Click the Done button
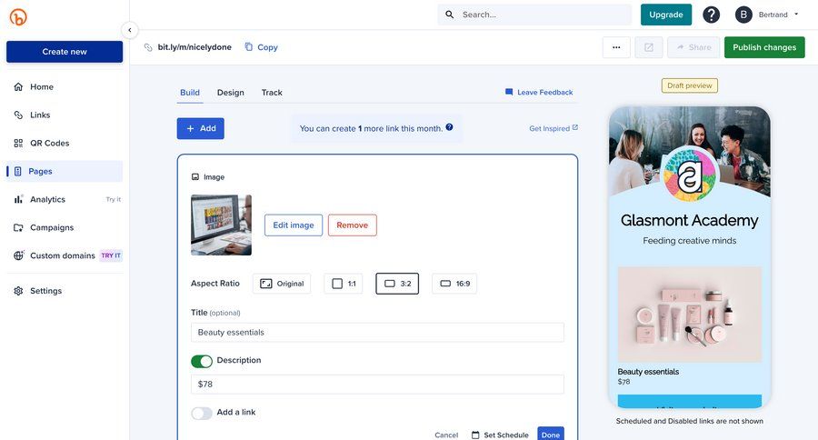 (x=551, y=435)
